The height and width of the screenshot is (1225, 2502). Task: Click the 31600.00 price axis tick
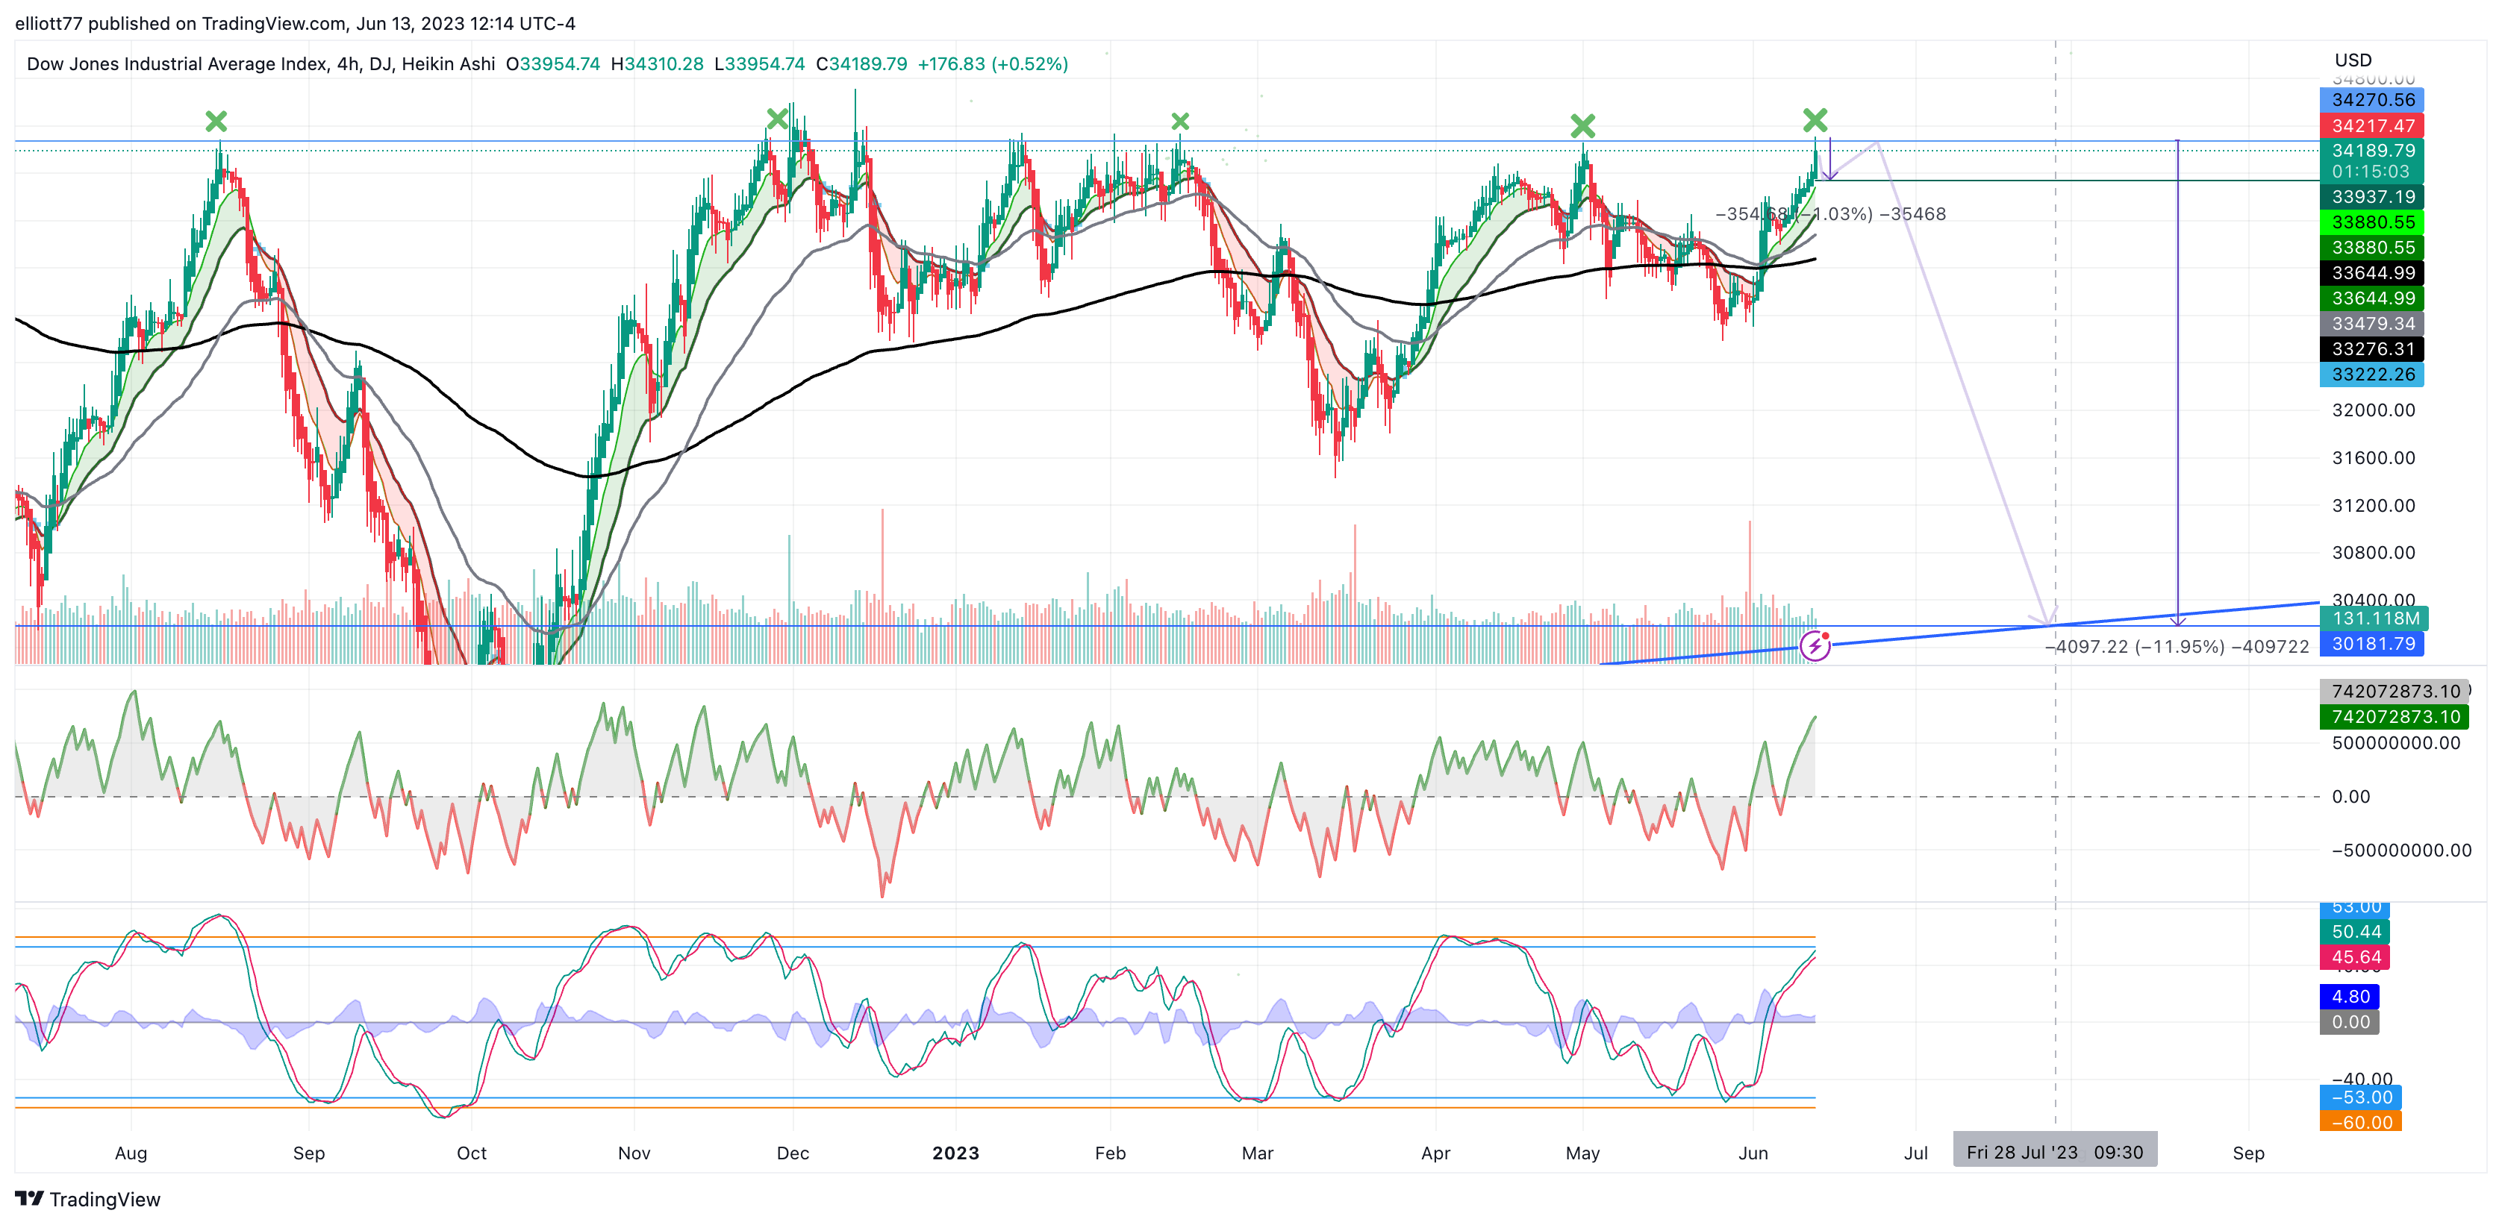coord(2373,457)
